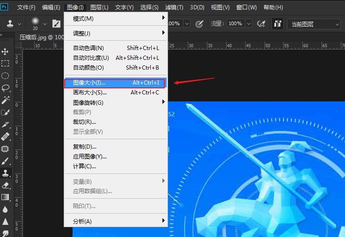
Task: Toggle aligned sample bars icon
Action: tap(278, 23)
